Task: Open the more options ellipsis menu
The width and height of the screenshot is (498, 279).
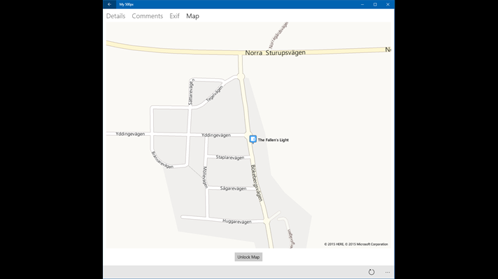Action: click(x=387, y=272)
